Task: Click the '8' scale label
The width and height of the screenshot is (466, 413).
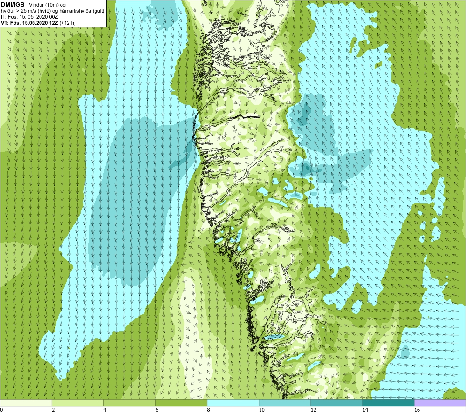Action: point(208,410)
